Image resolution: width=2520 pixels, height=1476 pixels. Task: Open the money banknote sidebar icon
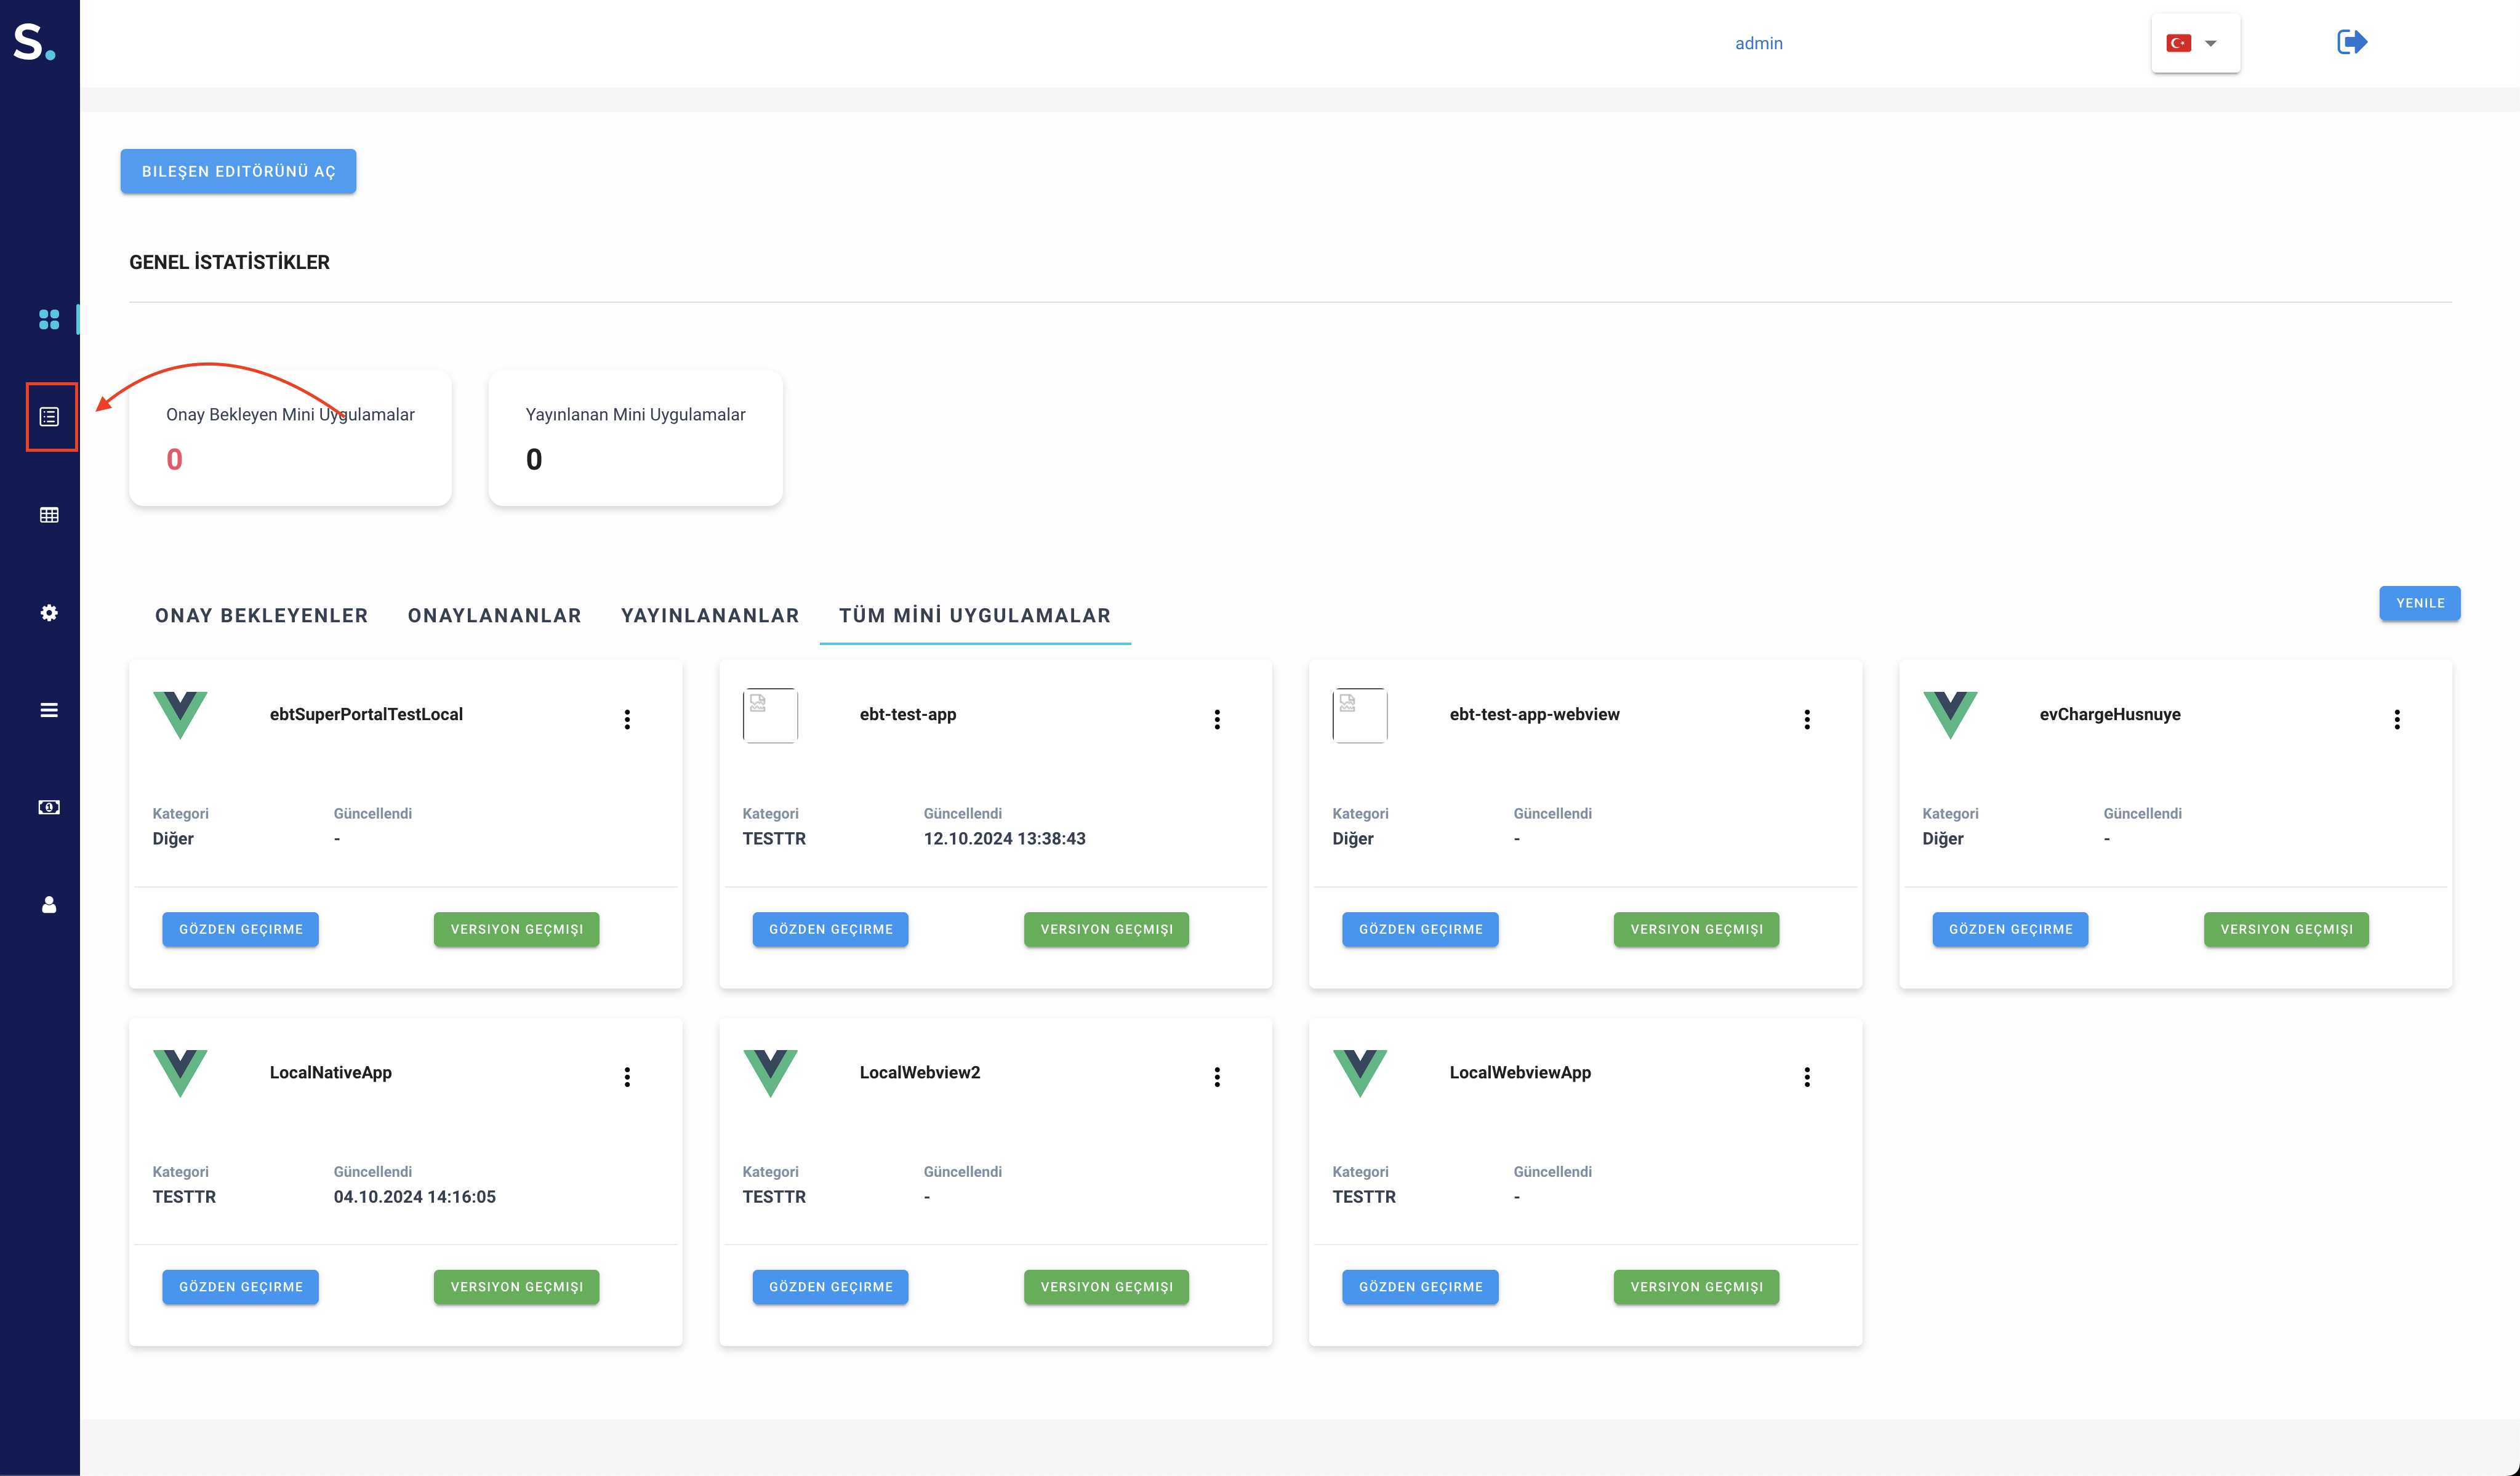pyautogui.click(x=48, y=807)
